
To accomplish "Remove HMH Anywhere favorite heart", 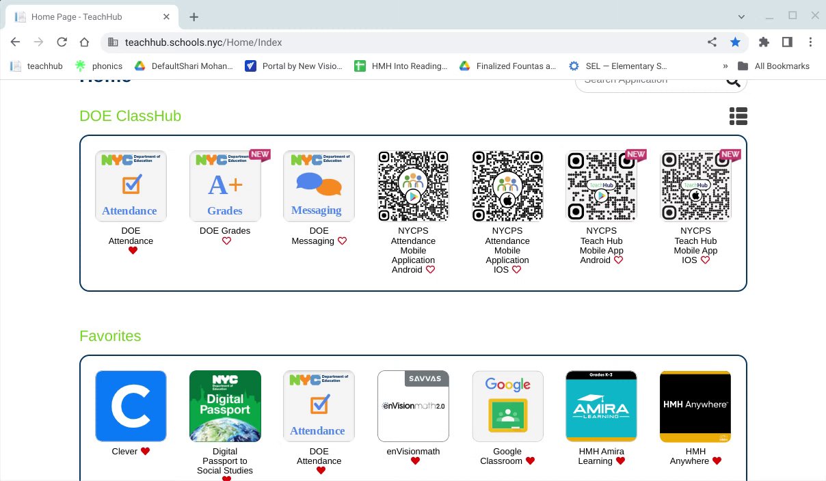I will click(x=717, y=461).
